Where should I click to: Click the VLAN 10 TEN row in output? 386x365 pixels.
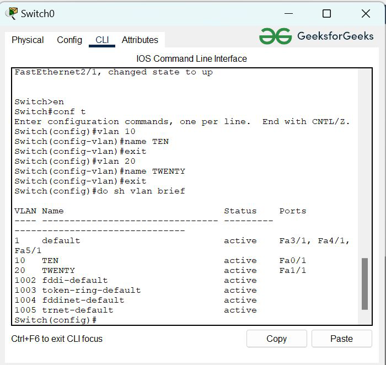[x=160, y=260]
